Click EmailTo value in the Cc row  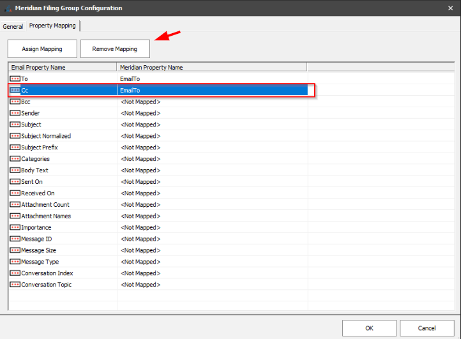coord(130,90)
